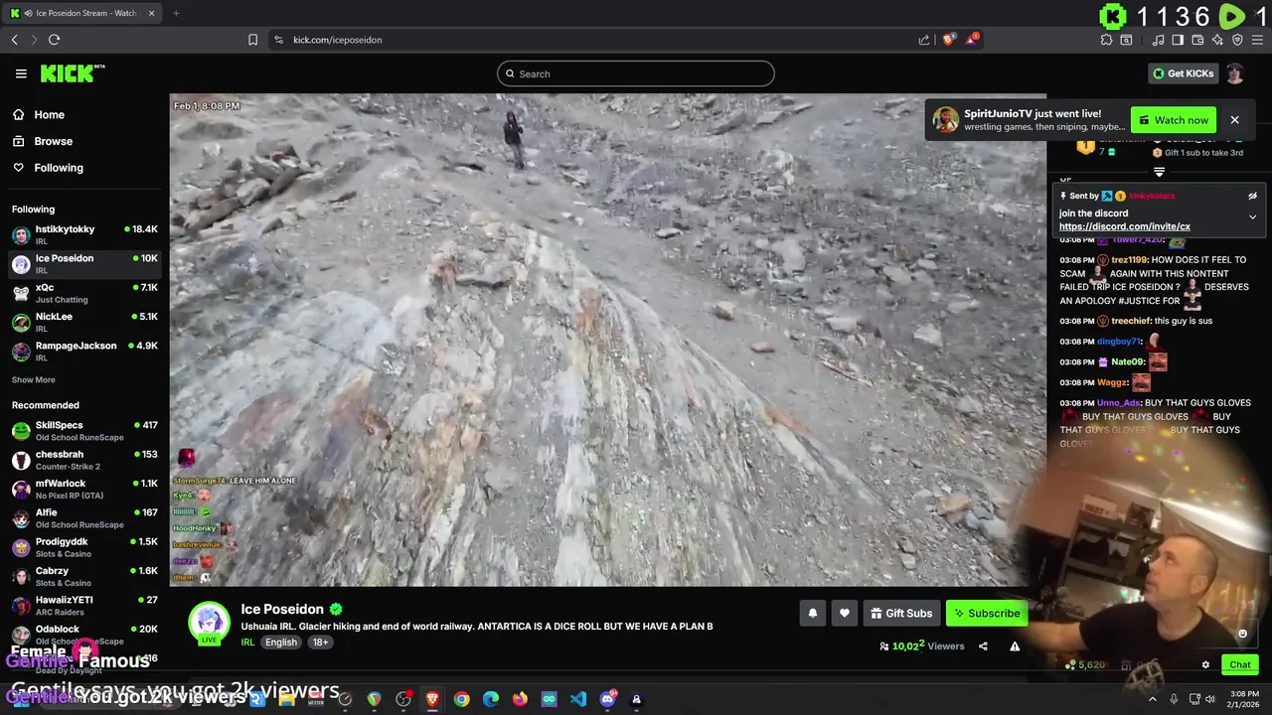Open Visual Studio Code from the taskbar
1272x715 pixels.
[578, 699]
